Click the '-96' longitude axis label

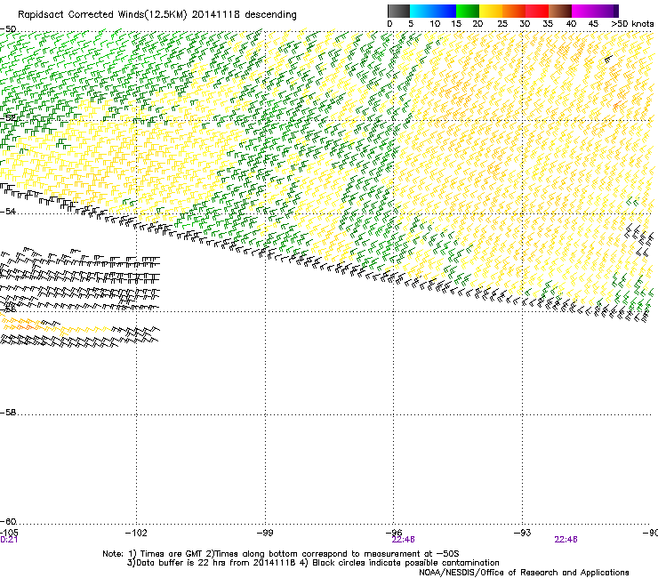point(394,532)
